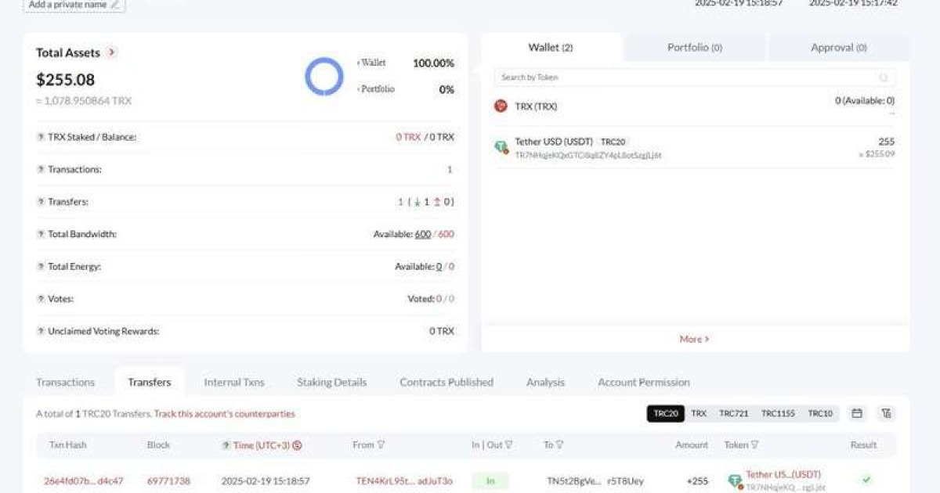Open the Account Permission tab
Viewport: 940px width, 493px height.
(644, 382)
